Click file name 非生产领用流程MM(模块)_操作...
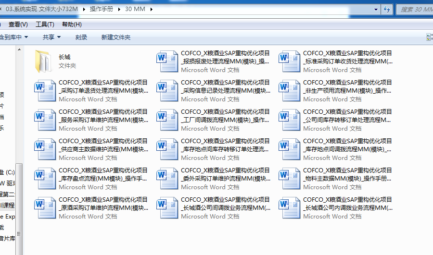This screenshot has width=433, height=255. coord(347,90)
